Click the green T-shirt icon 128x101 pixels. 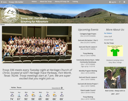pos(115,52)
